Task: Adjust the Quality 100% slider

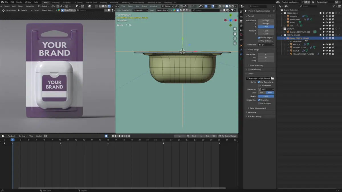Action: tap(266, 96)
